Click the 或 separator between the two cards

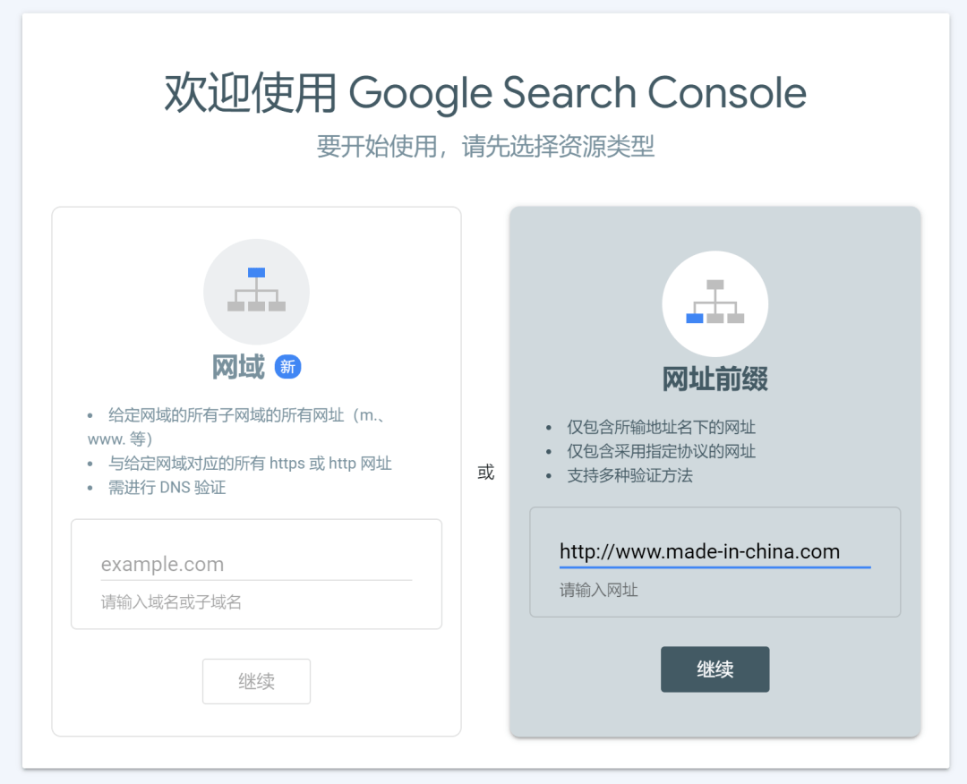[484, 472]
